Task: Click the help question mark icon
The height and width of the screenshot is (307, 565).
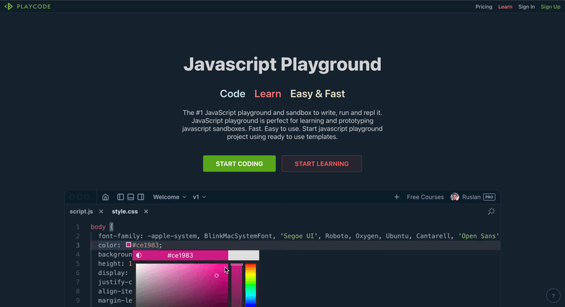Action: (x=553, y=295)
